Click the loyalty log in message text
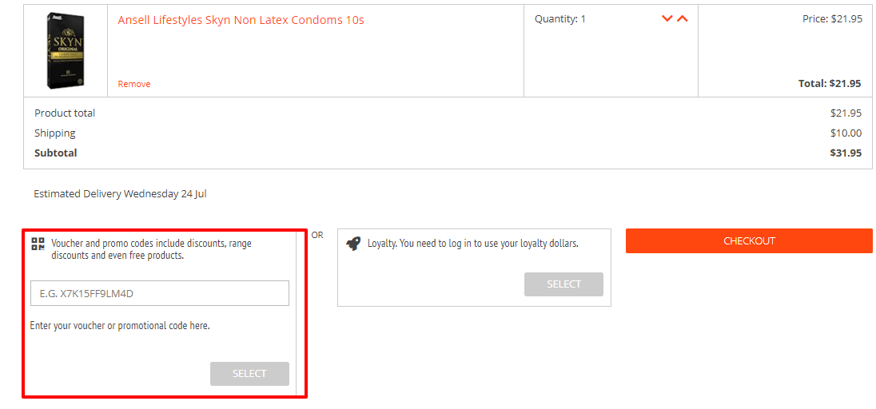Viewport: 876px width, 409px height. point(472,244)
